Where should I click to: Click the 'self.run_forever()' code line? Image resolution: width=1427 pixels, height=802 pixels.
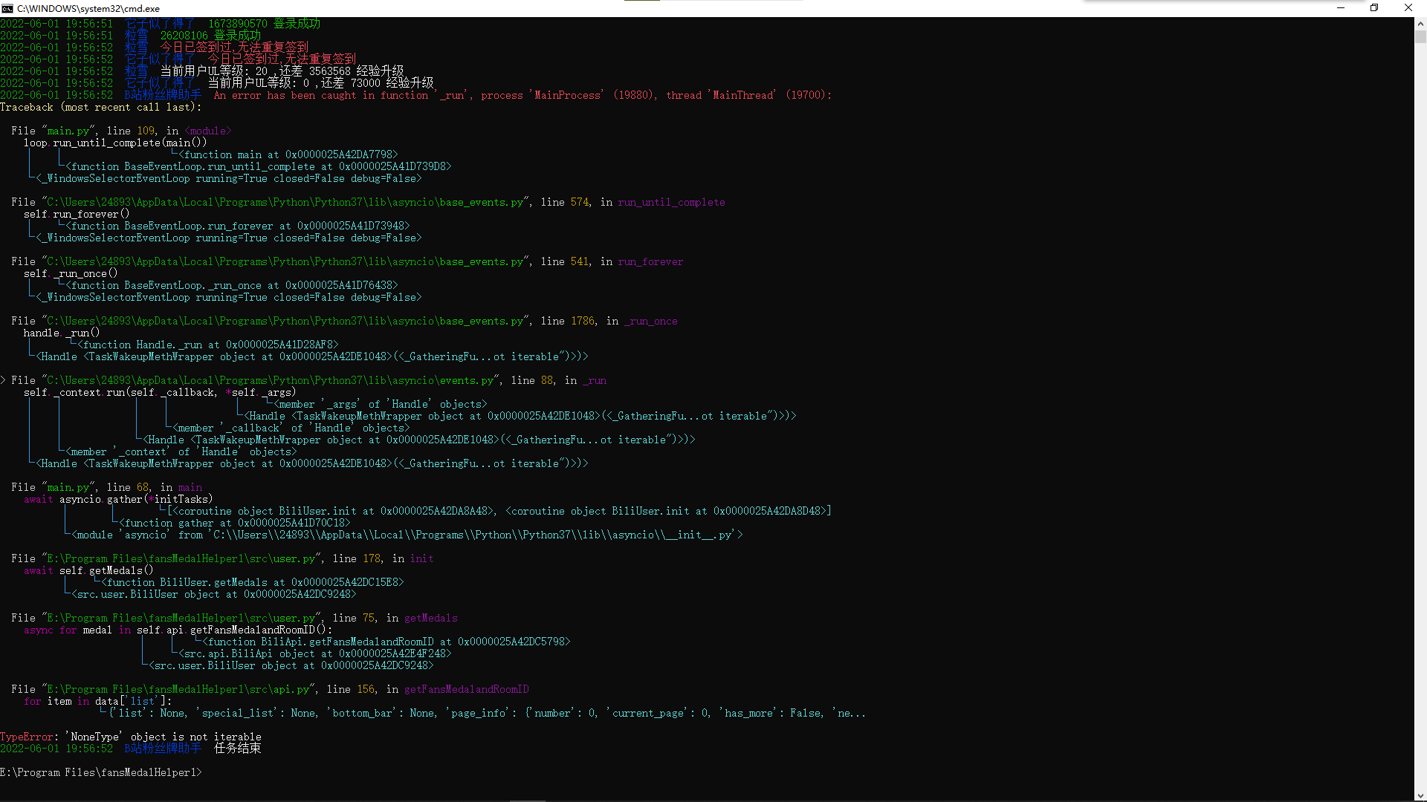pyautogui.click(x=77, y=214)
